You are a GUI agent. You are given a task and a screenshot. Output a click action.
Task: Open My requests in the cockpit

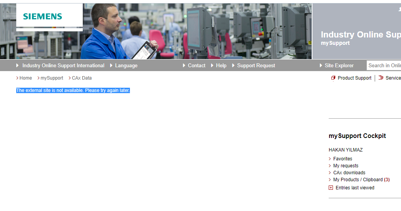[345, 165]
